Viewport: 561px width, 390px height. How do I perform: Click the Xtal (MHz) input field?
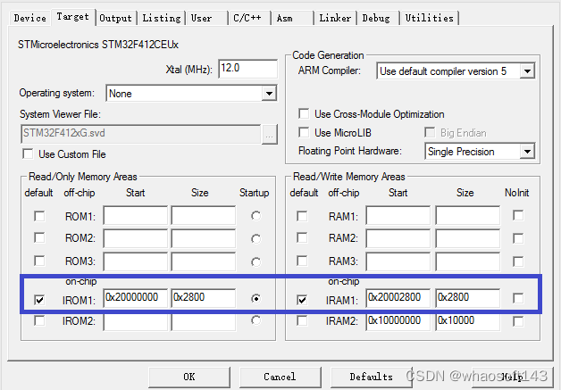(x=247, y=69)
